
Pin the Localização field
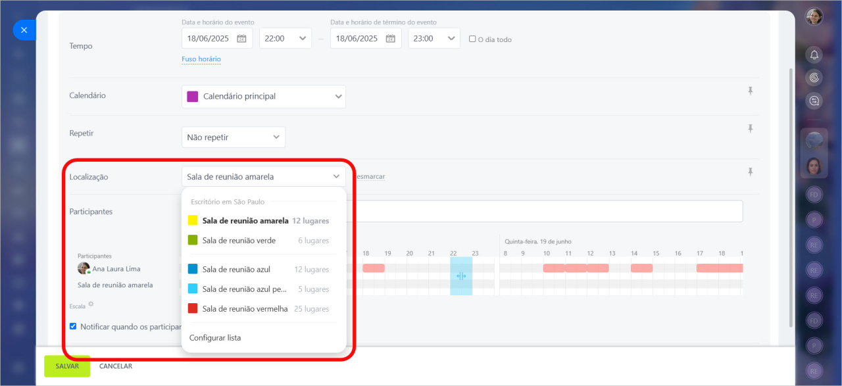[x=750, y=172]
